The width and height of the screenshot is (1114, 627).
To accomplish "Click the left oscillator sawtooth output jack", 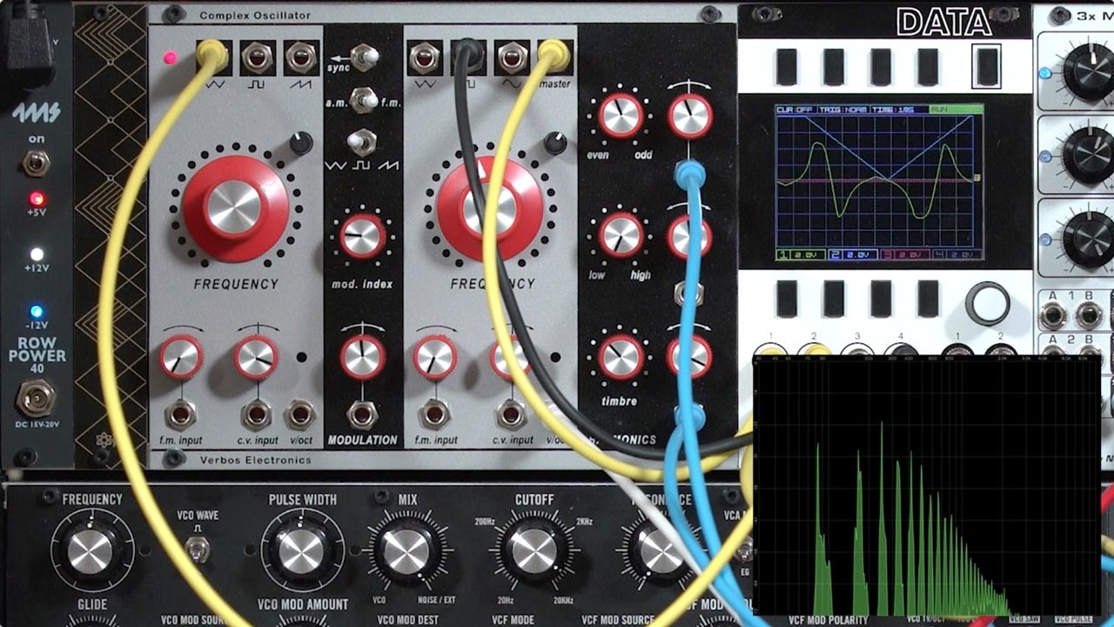I will pos(301,58).
